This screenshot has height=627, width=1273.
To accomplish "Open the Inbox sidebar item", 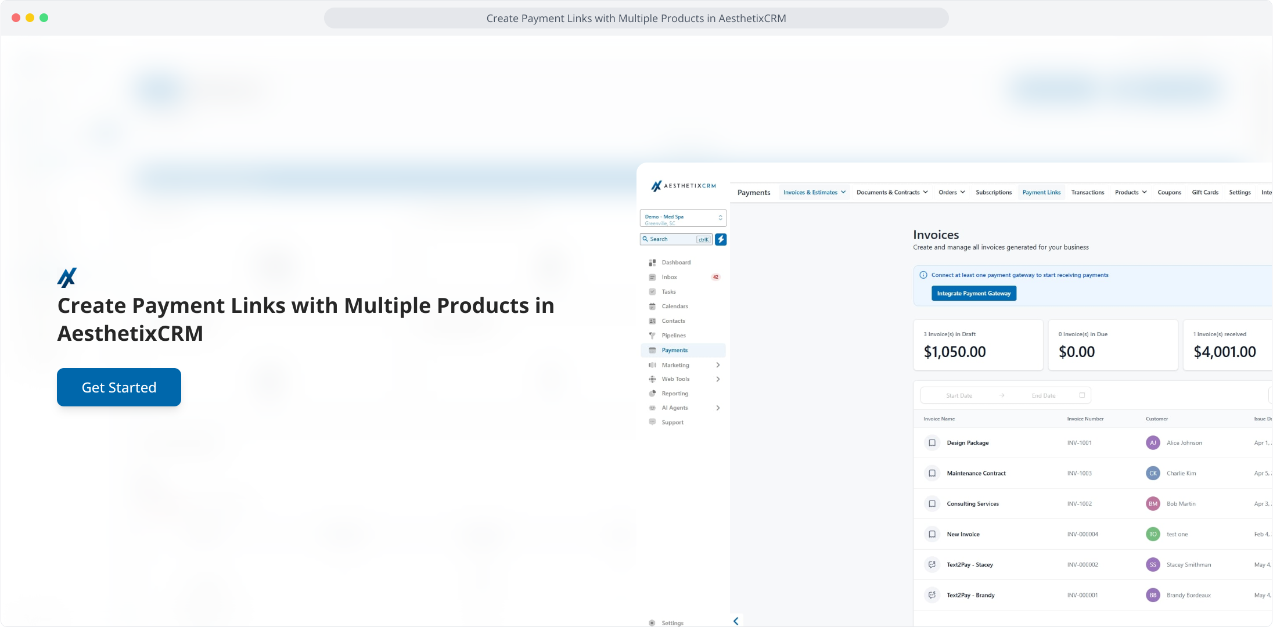I will (x=669, y=277).
